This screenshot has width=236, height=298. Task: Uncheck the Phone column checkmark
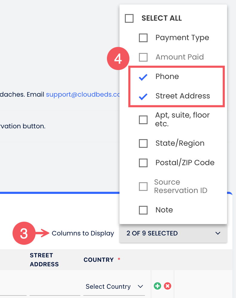[143, 77]
